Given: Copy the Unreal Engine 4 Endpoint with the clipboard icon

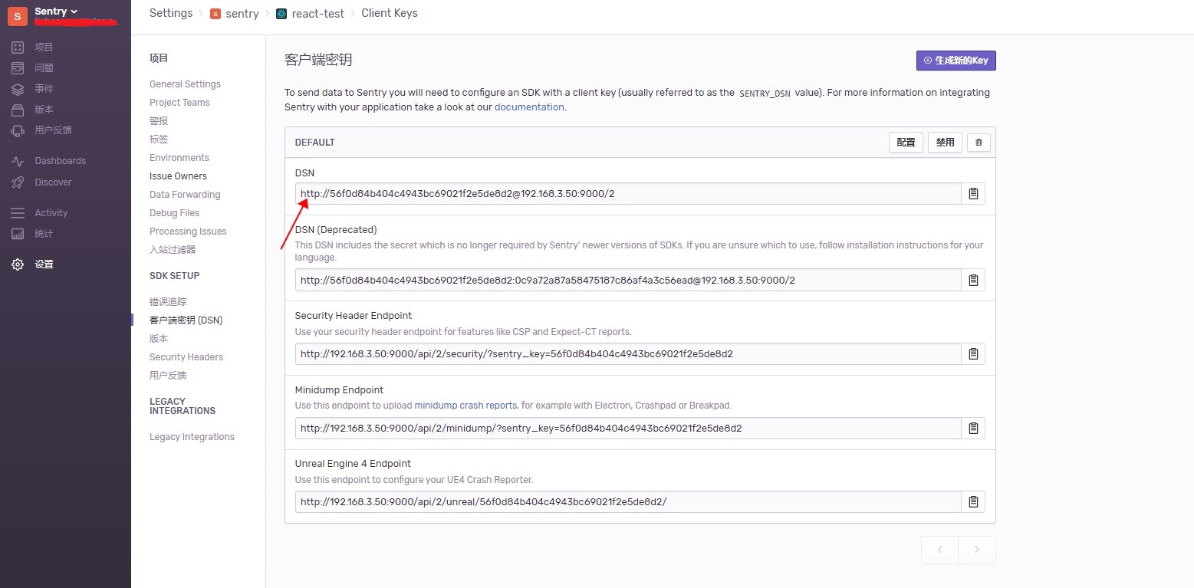Looking at the screenshot, I should point(973,502).
